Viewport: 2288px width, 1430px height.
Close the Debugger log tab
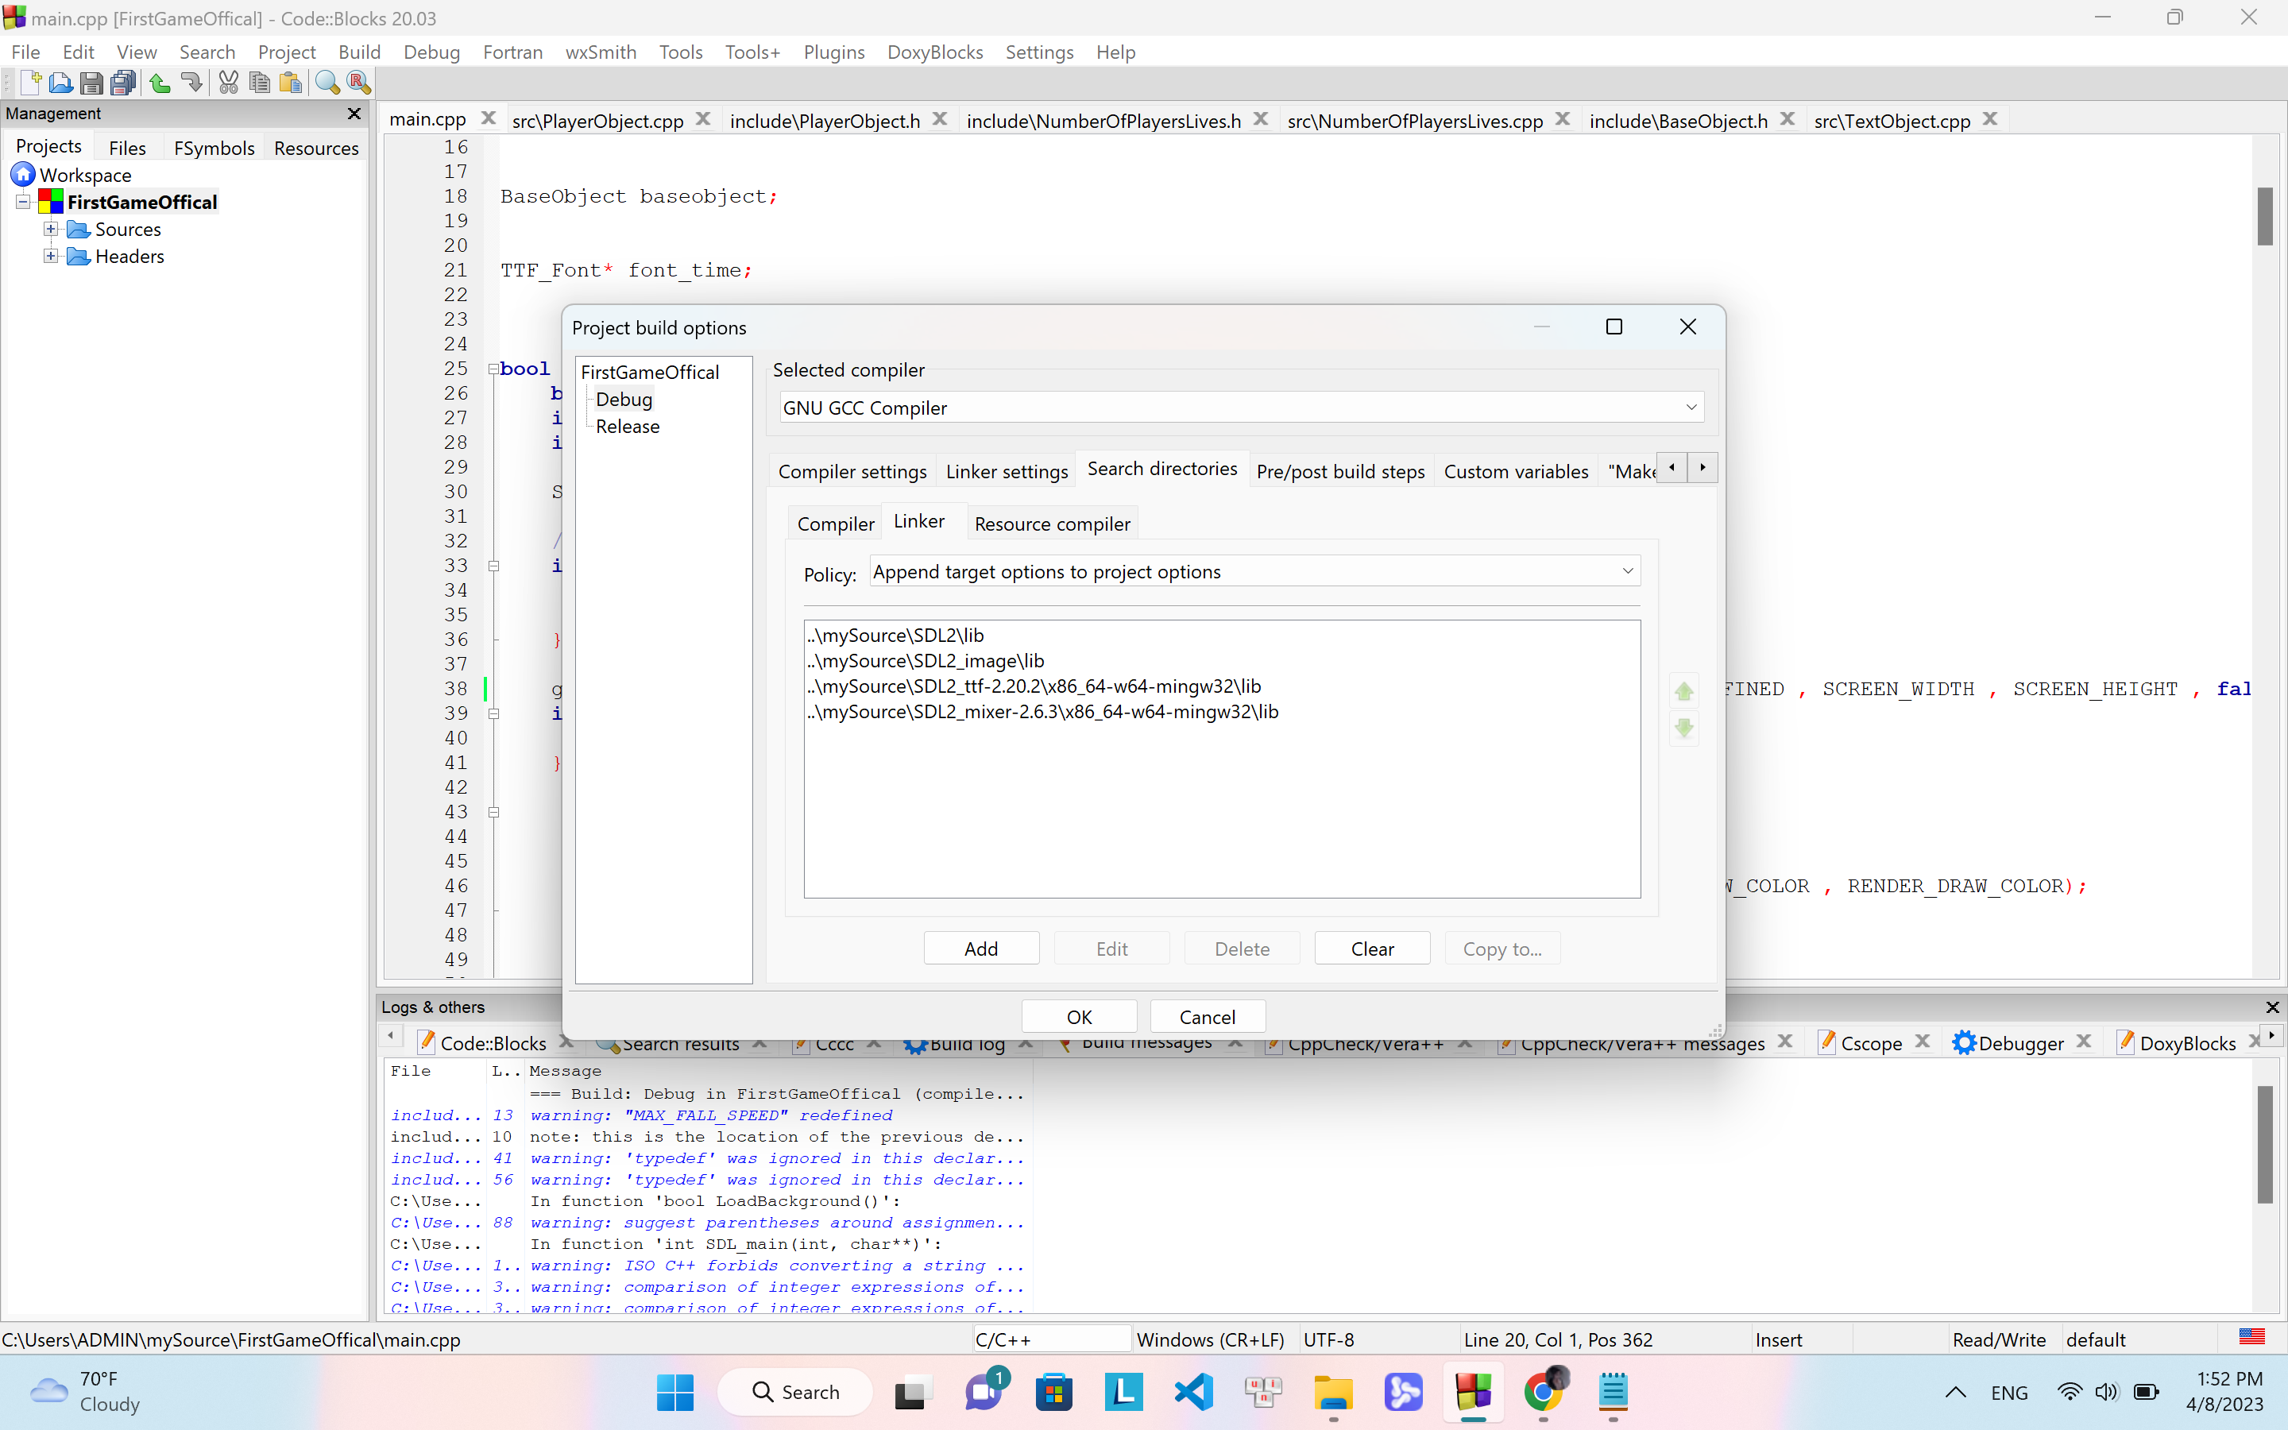tap(2084, 1042)
